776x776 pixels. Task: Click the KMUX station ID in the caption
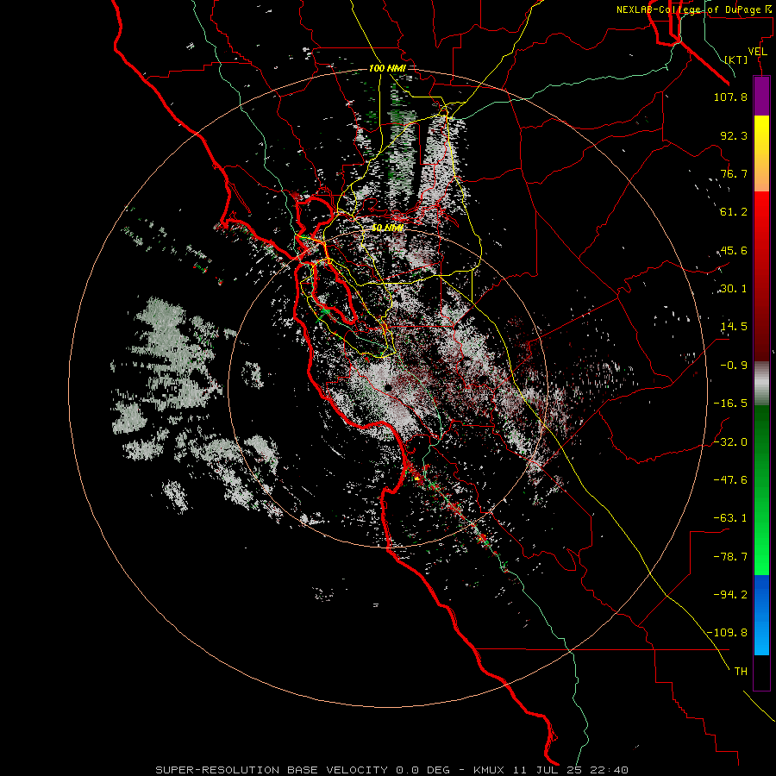(x=491, y=770)
